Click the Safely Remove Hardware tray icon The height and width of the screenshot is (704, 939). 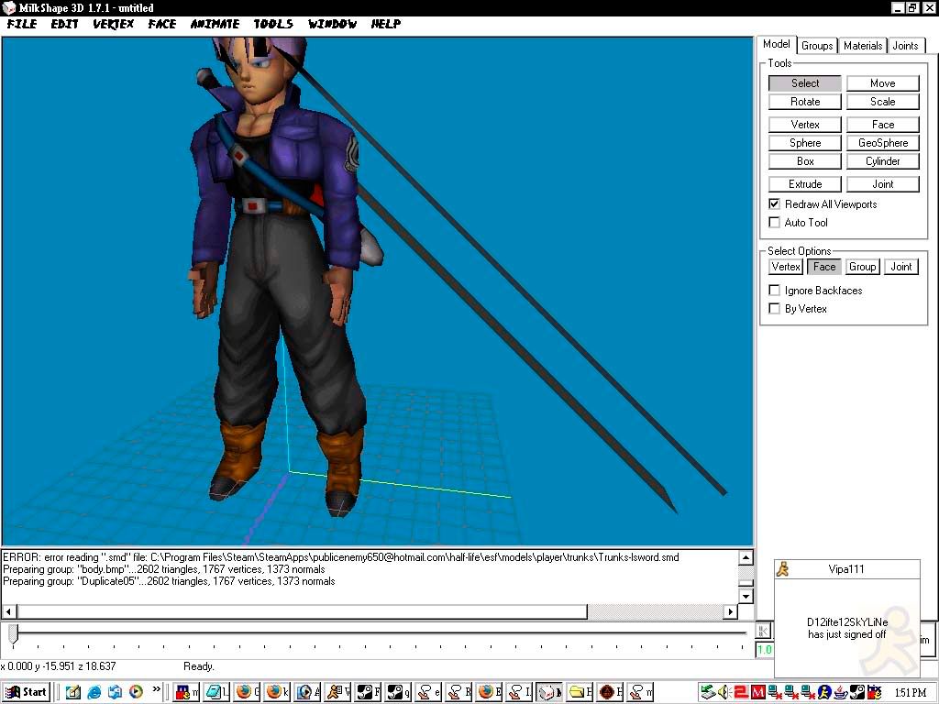(x=707, y=692)
